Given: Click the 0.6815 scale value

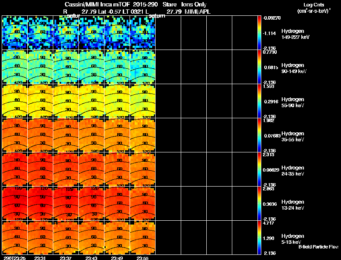Looking at the screenshot, I should tap(271, 67).
